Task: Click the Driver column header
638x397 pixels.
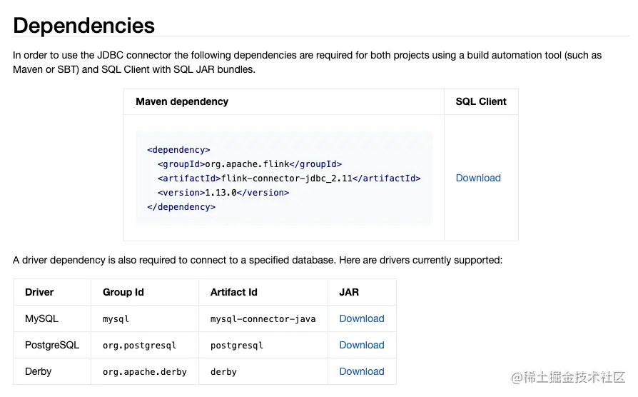Action: click(39, 292)
